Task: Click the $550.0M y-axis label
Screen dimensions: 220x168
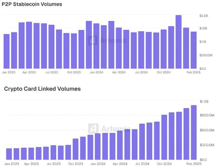Action: click(206, 55)
